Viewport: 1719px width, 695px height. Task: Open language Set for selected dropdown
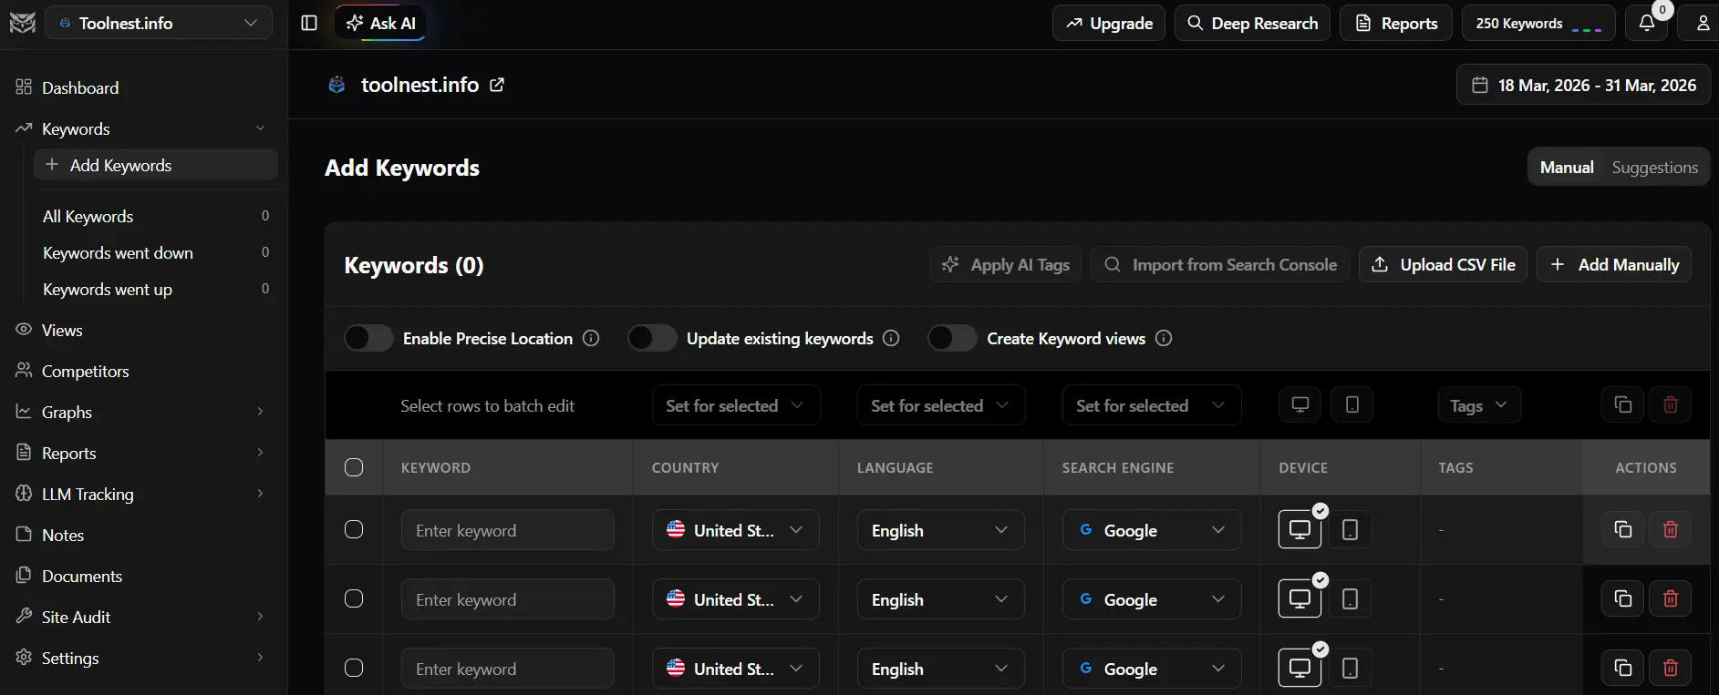941,405
